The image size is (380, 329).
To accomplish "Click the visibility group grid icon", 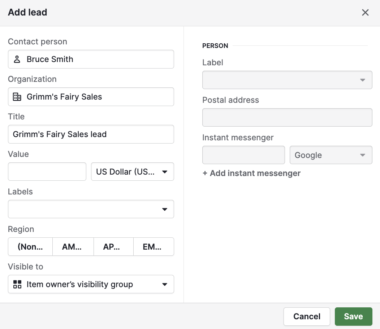I will tap(17, 284).
